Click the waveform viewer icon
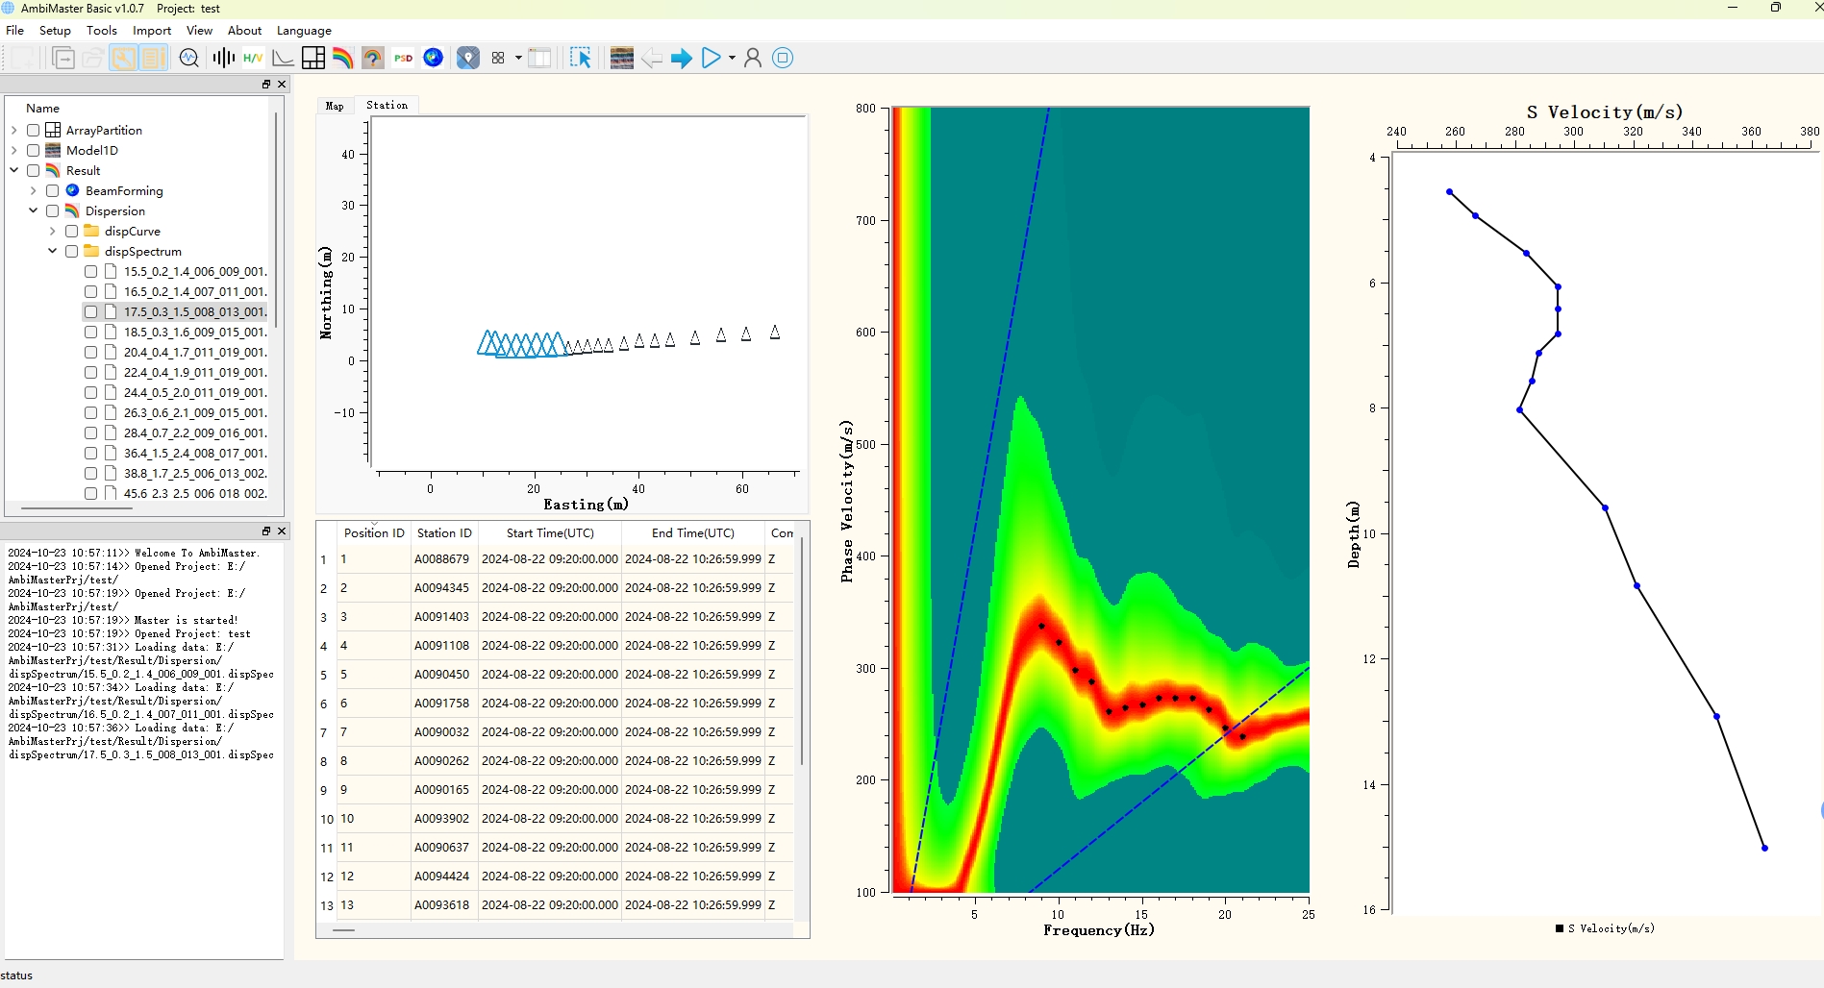Viewport: 1824px width, 988px height. click(223, 58)
